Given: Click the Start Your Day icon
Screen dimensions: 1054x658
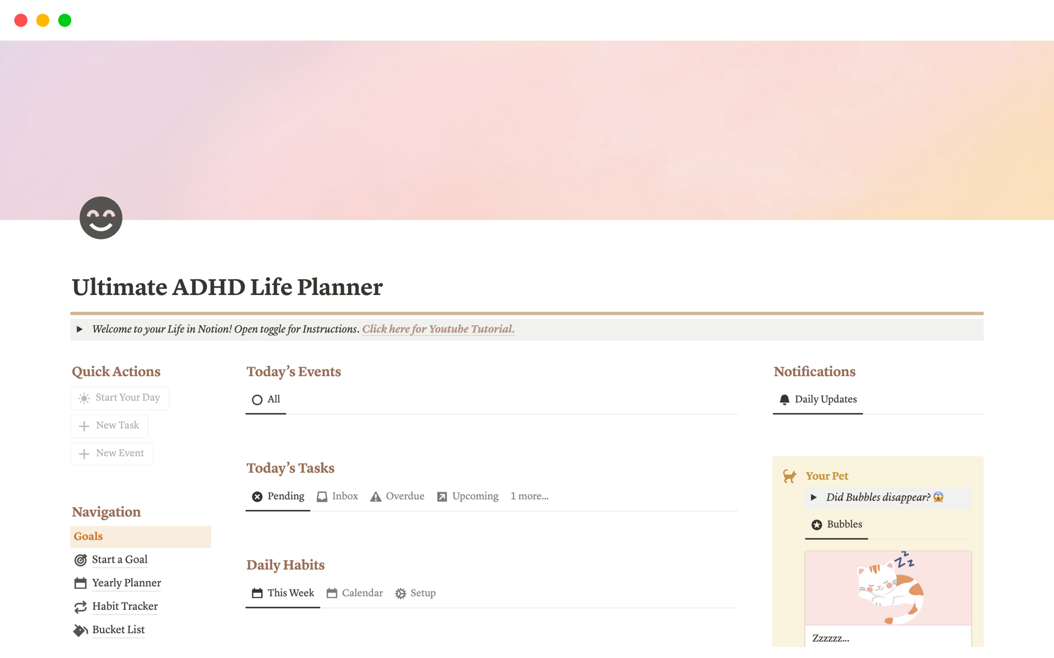Looking at the screenshot, I should tap(84, 396).
